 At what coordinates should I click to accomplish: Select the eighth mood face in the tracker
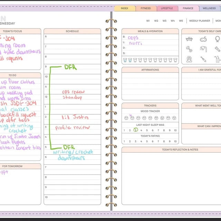168,118
